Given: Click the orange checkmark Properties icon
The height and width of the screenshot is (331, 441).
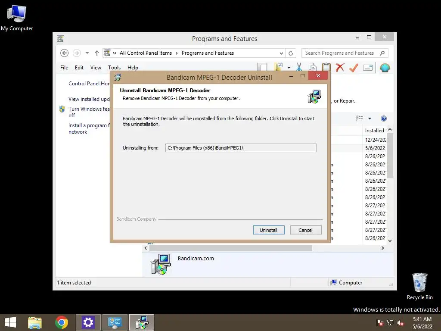Looking at the screenshot, I should coord(354,67).
